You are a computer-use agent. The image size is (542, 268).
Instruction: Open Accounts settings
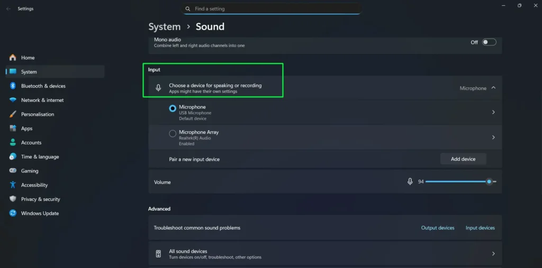point(55,143)
